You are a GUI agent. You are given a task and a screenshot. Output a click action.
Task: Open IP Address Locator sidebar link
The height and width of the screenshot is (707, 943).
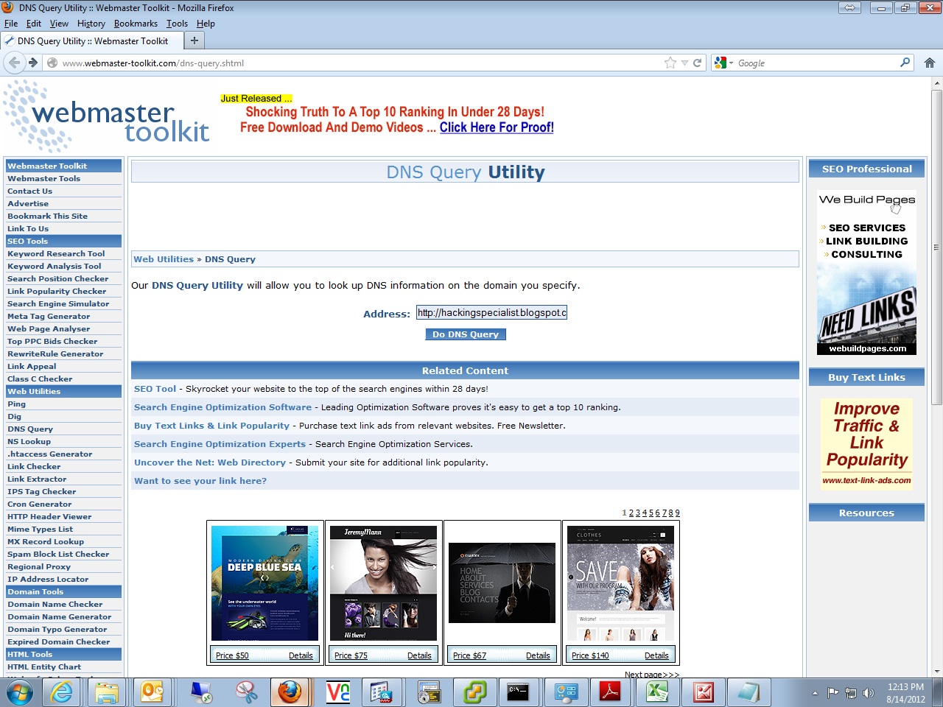pos(48,580)
